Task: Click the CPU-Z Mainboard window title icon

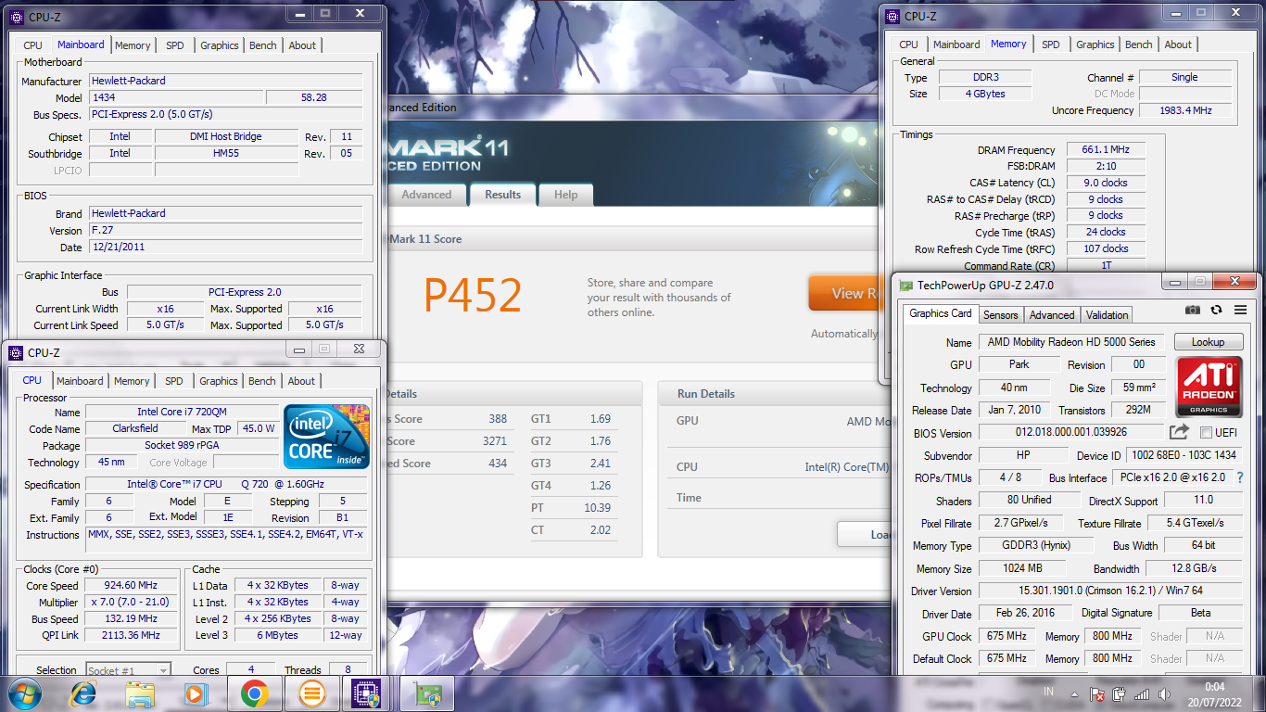Action: click(17, 17)
